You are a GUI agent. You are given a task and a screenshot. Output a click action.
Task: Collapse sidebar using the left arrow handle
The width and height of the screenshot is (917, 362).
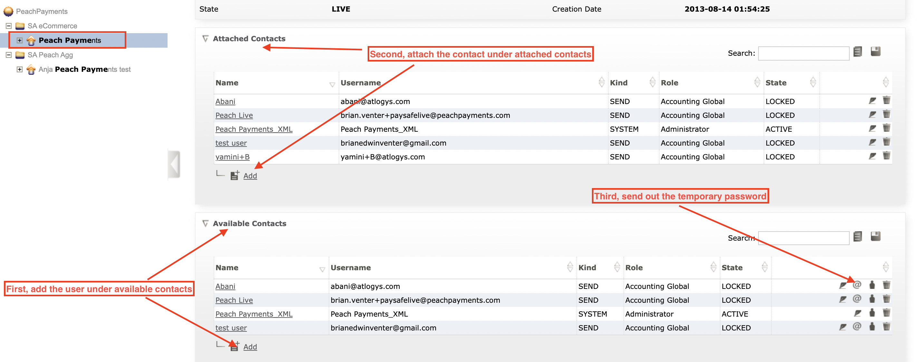click(x=174, y=165)
